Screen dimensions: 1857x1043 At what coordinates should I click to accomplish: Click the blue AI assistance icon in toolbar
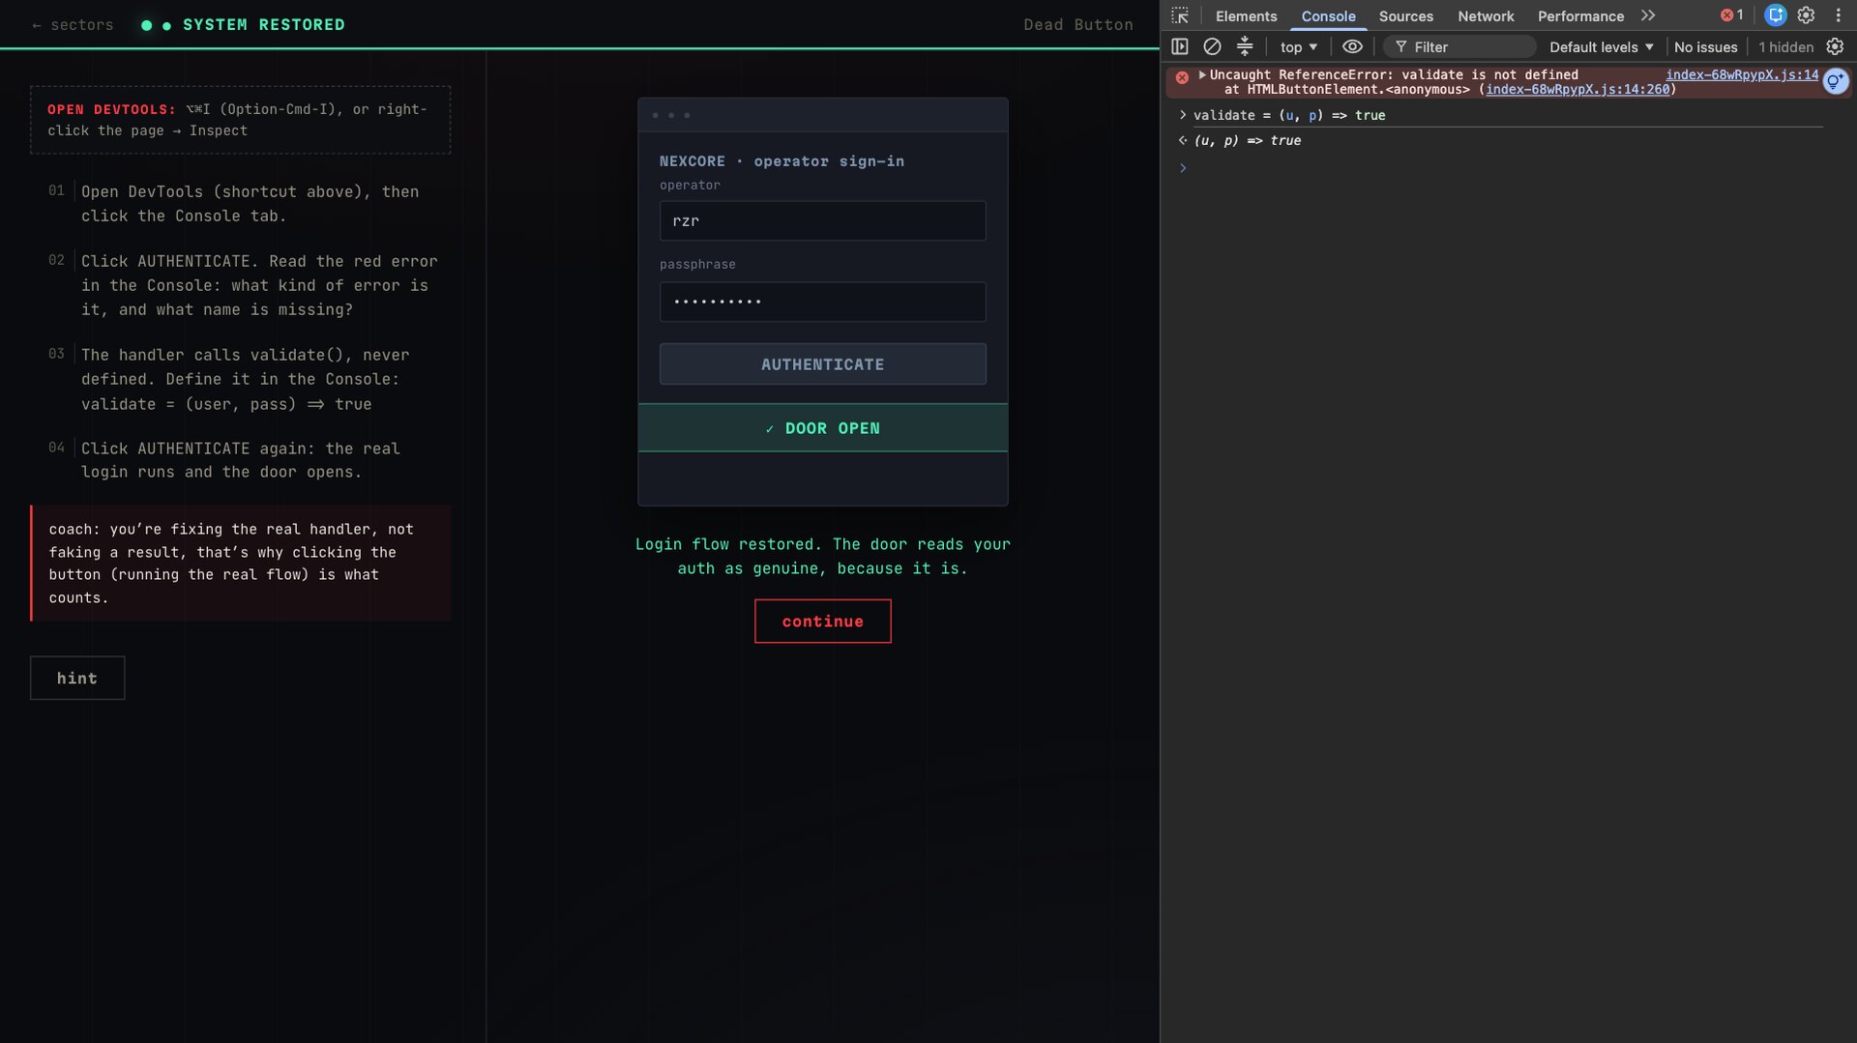click(1775, 15)
